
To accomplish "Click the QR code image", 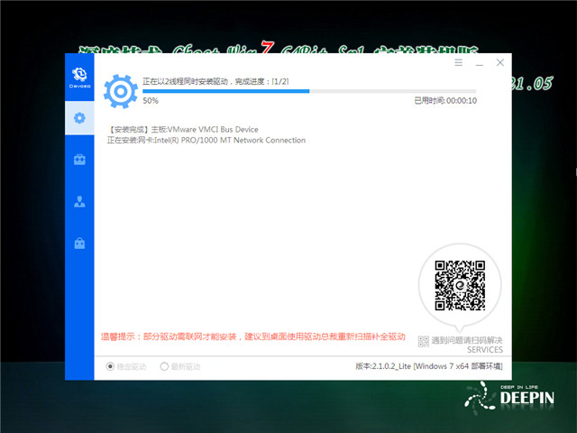I will pyautogui.click(x=460, y=285).
